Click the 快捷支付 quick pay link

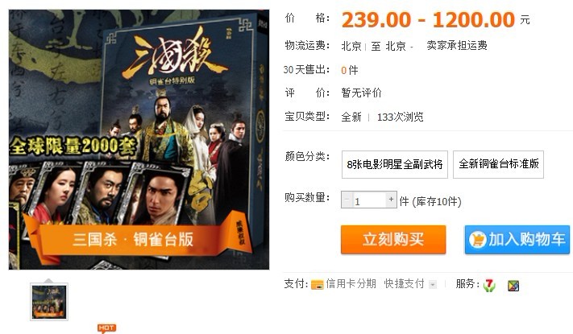coord(404,283)
